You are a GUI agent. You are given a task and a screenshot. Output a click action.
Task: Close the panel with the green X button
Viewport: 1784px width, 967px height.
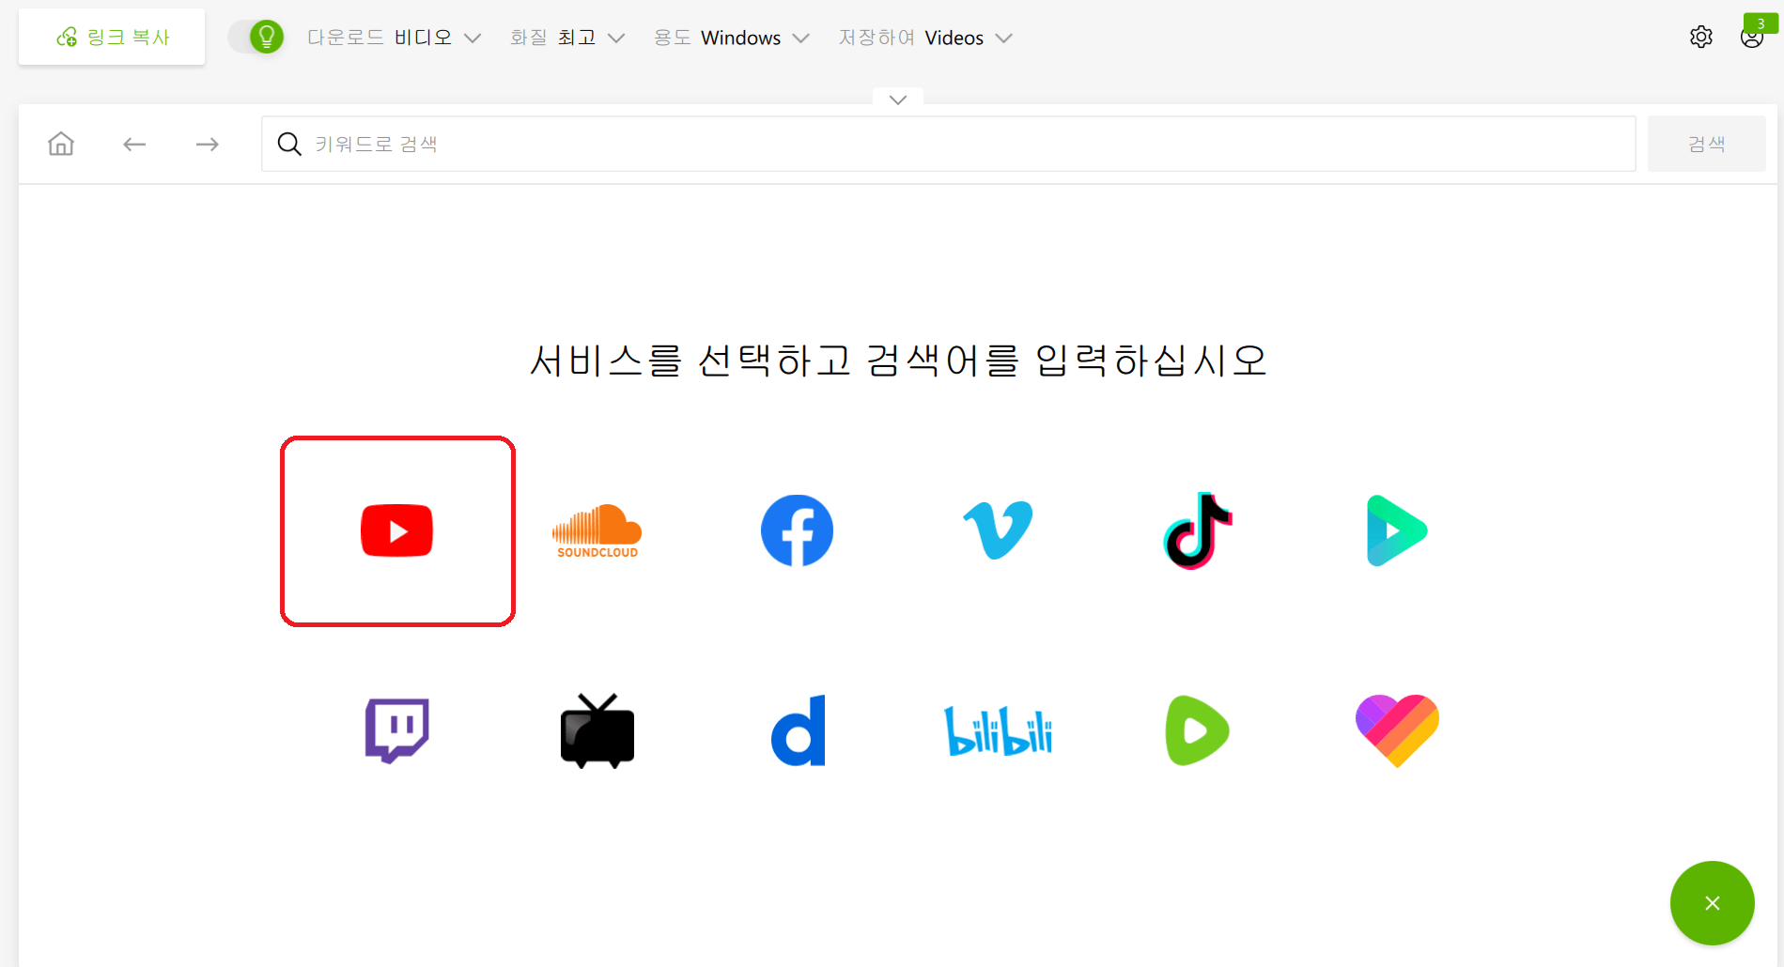(x=1712, y=903)
